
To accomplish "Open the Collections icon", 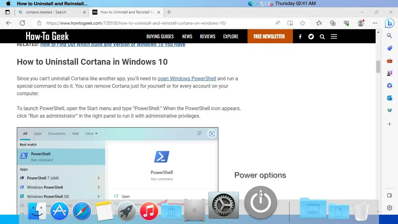I will point(333,23).
